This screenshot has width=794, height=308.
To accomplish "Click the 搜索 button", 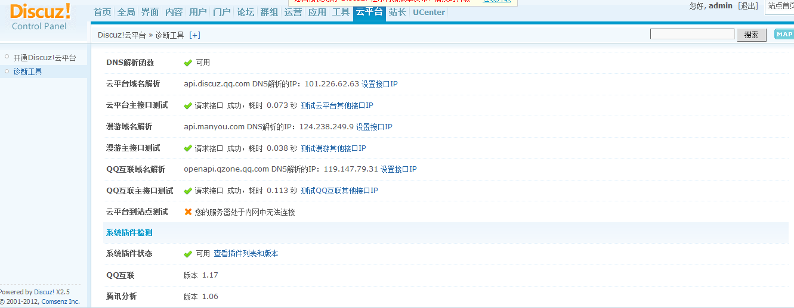I will [x=752, y=35].
